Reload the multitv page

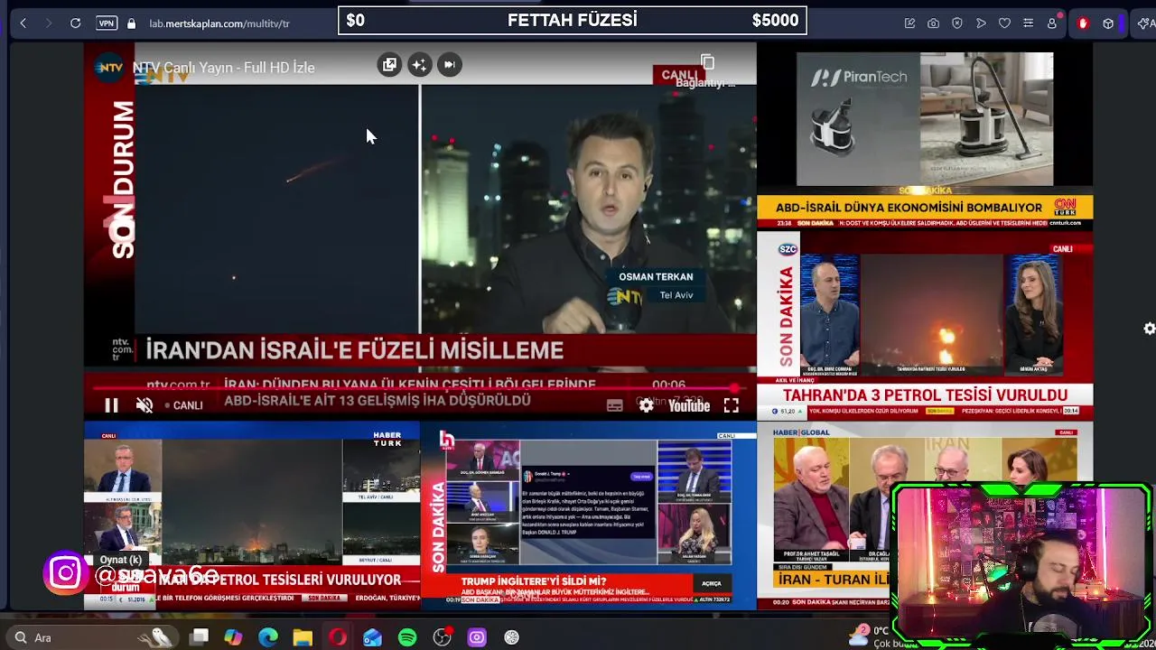click(x=76, y=23)
